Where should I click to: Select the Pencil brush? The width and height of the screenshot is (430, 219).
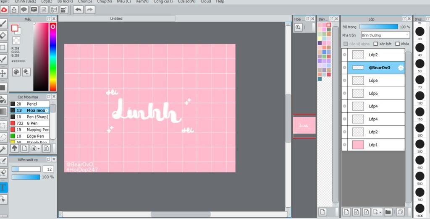tap(30, 104)
